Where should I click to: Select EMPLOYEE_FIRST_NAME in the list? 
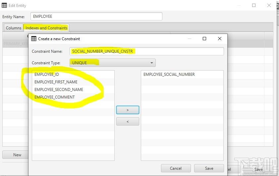73,82
